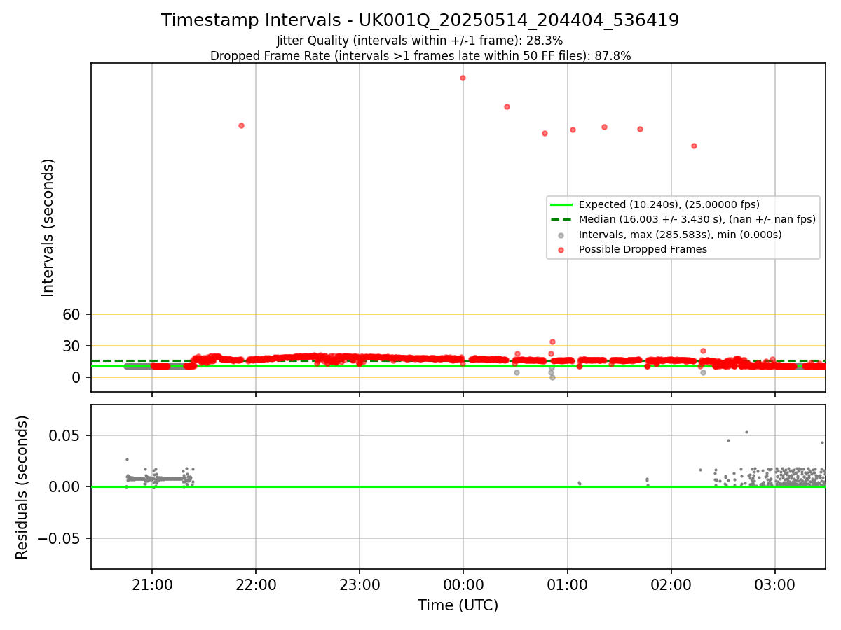
Task: Click the red outlier point just after 02:00 in the upper region
Action: 694,146
